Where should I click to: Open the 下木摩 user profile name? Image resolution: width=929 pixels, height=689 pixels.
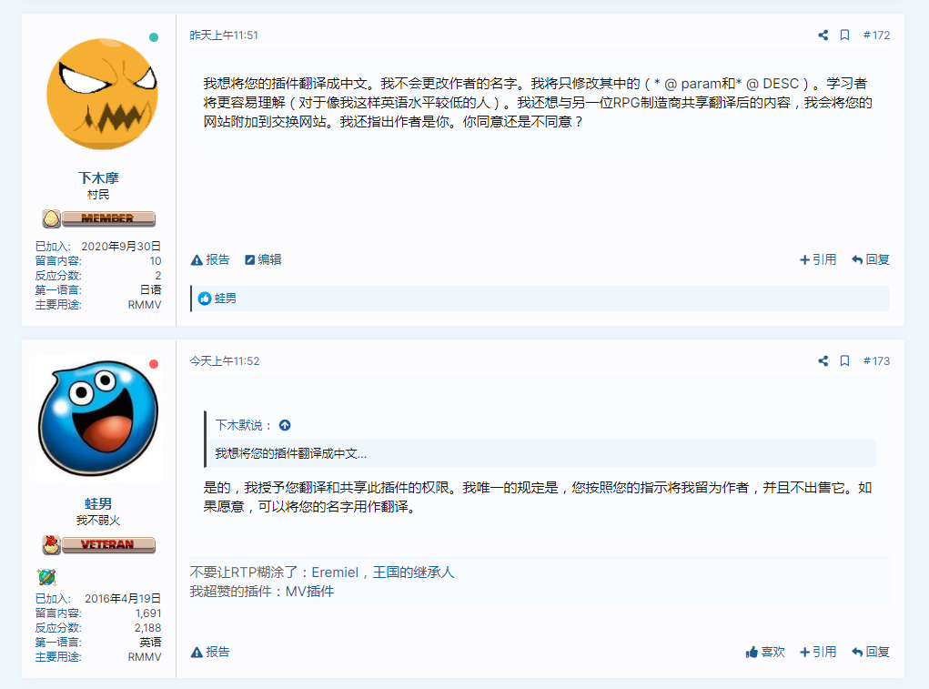click(x=98, y=177)
